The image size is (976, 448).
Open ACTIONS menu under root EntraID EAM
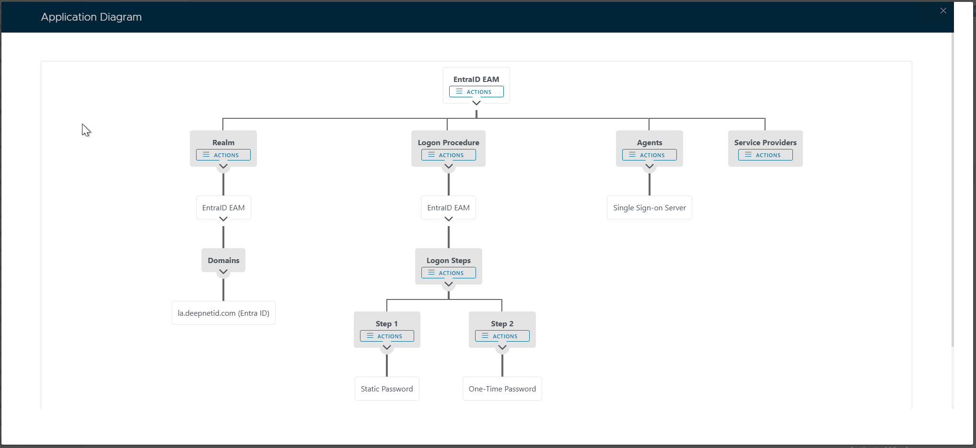point(476,92)
